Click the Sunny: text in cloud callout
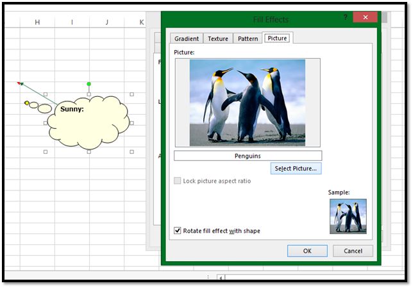 pos(72,109)
